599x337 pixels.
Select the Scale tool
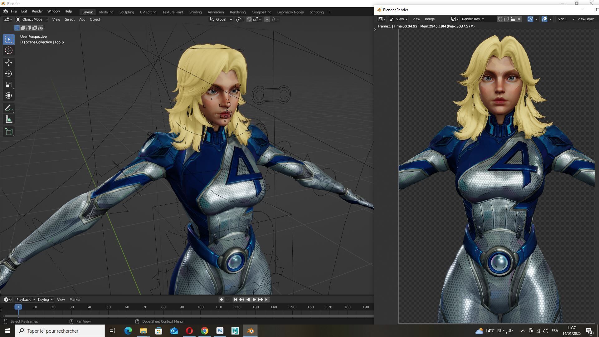coord(9,85)
